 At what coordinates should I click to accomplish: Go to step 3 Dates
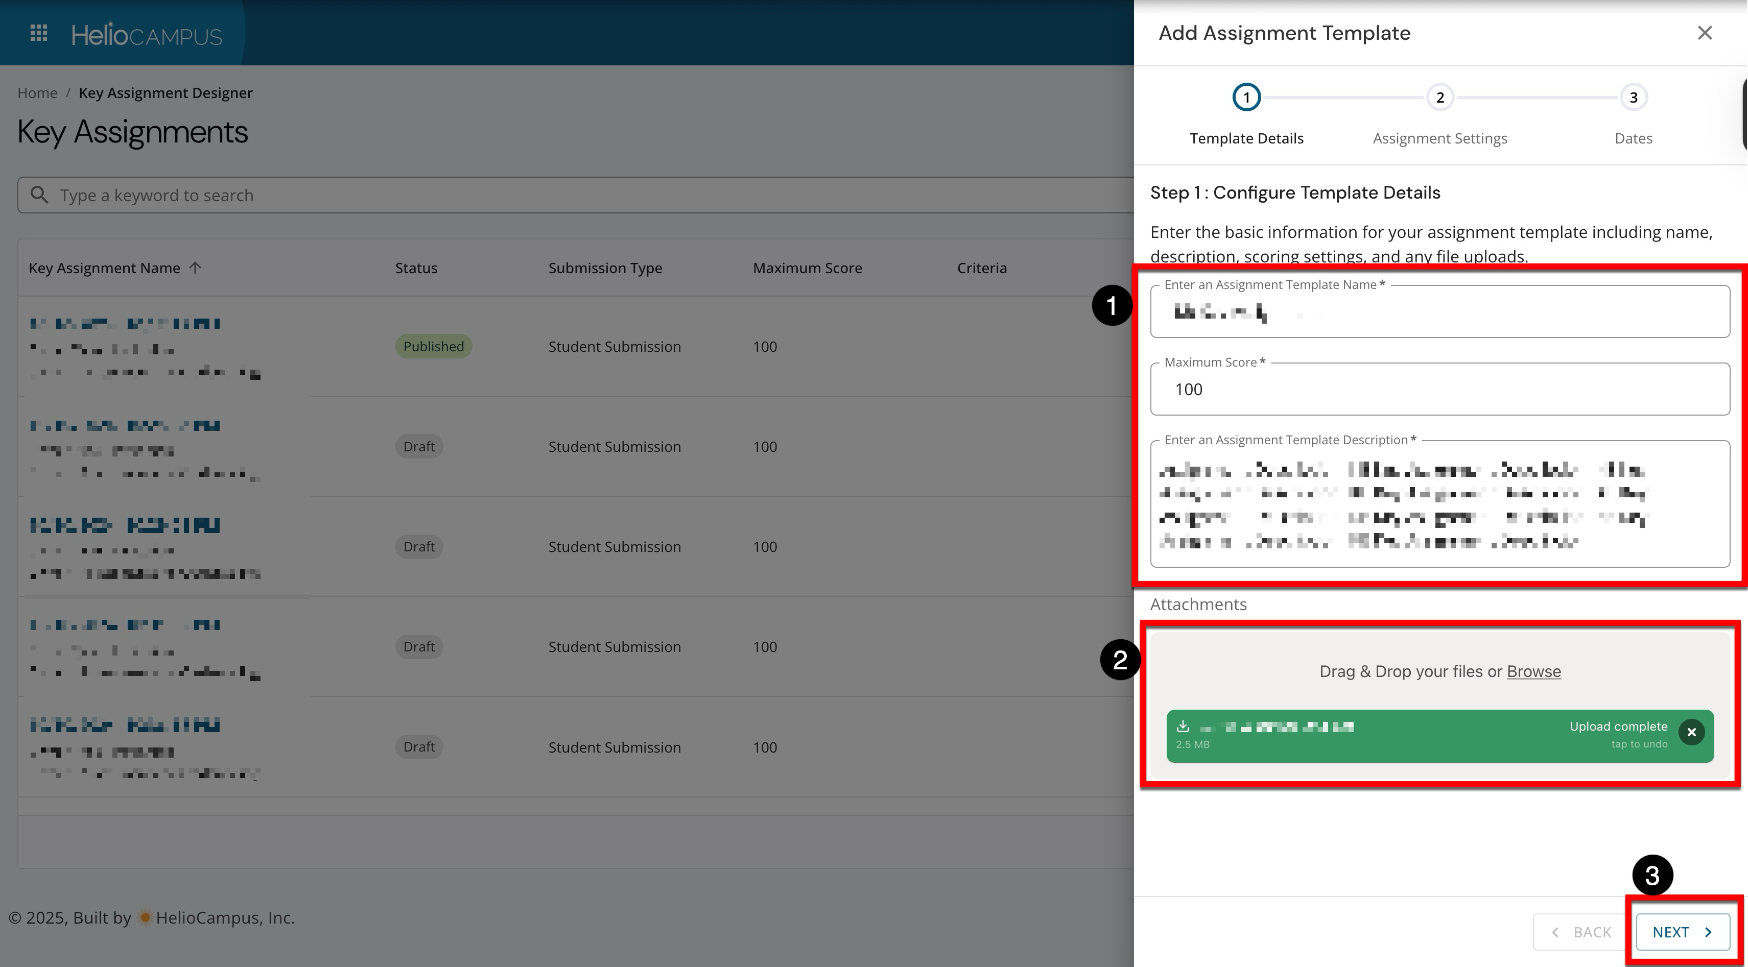point(1633,98)
